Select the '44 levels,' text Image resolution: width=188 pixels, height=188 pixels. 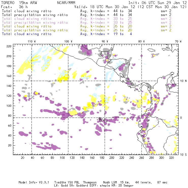tap(144, 182)
